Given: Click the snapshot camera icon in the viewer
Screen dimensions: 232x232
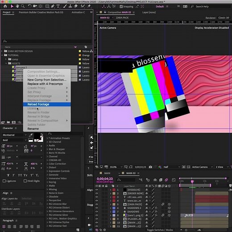Looking at the screenshot, I should [150, 167].
